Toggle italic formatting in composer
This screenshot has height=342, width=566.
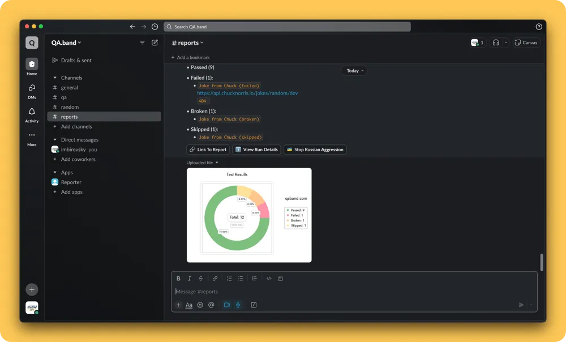pyautogui.click(x=190, y=279)
